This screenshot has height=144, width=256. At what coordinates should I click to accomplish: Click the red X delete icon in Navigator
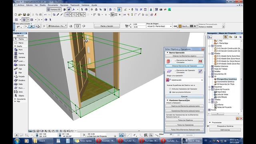coord(241,118)
